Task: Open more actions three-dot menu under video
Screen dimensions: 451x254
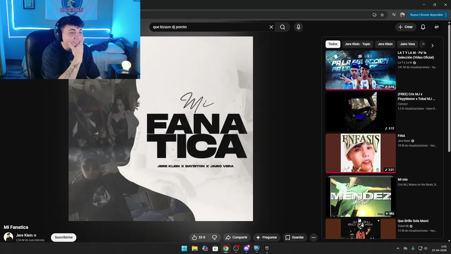Action: (314, 237)
